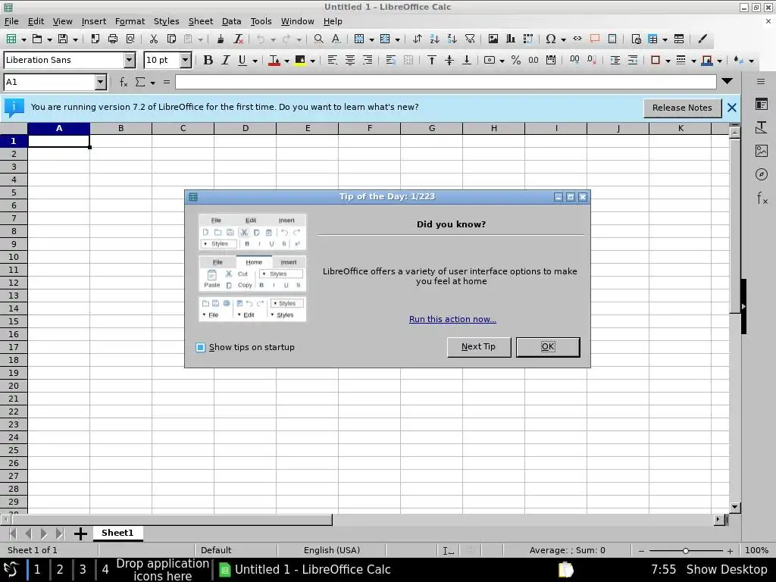Click Release Notes button

click(682, 108)
